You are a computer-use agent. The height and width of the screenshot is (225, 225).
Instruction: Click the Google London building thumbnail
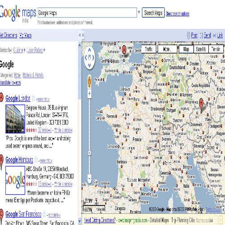(15, 119)
